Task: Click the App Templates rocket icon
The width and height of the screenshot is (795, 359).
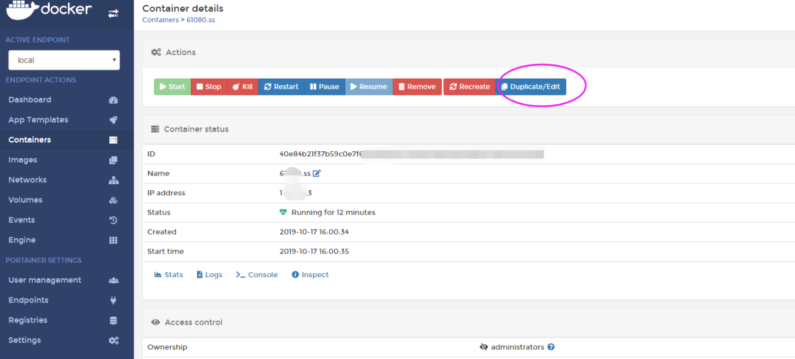Action: click(113, 120)
